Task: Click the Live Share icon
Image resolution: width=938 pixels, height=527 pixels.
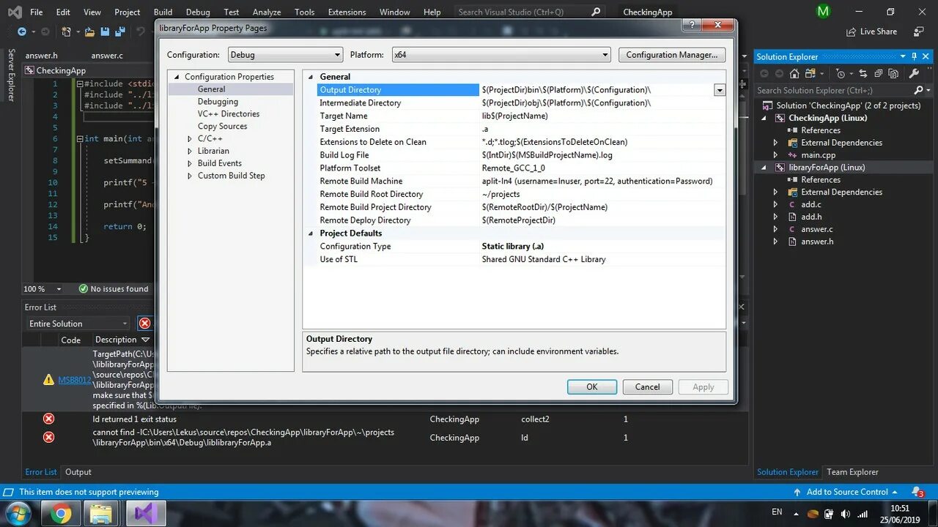Action: coord(851,31)
